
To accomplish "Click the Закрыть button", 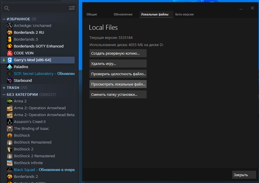I will (244, 175).
